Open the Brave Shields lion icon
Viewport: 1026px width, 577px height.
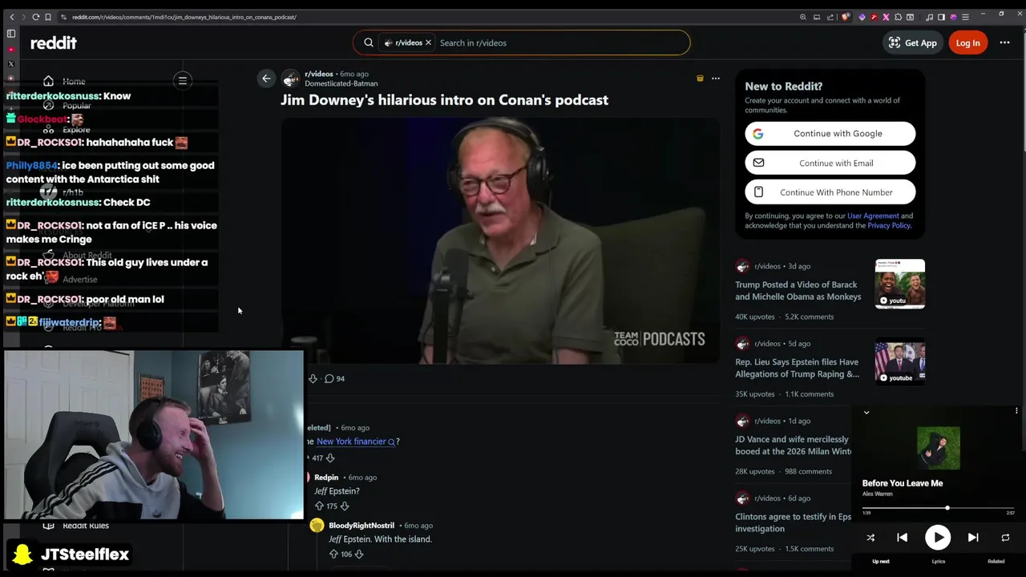click(x=846, y=17)
